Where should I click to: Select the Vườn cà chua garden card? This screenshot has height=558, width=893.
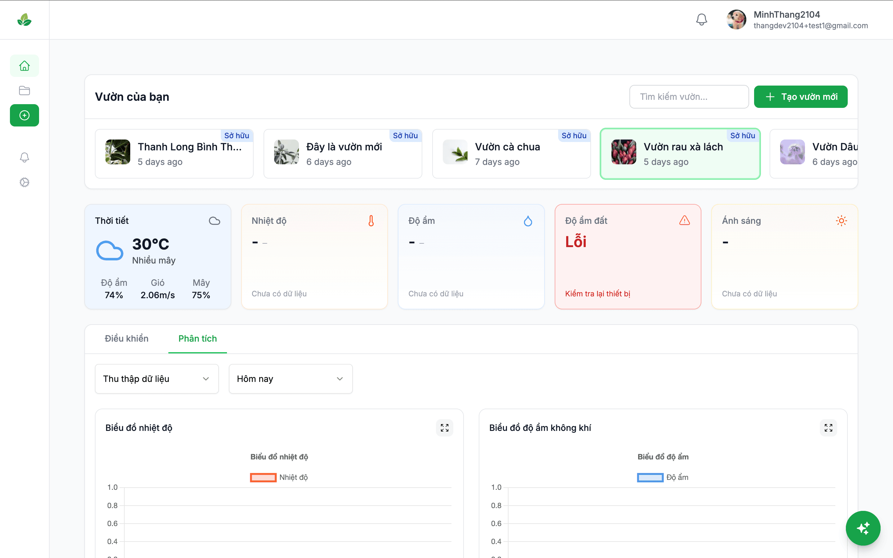coord(511,153)
